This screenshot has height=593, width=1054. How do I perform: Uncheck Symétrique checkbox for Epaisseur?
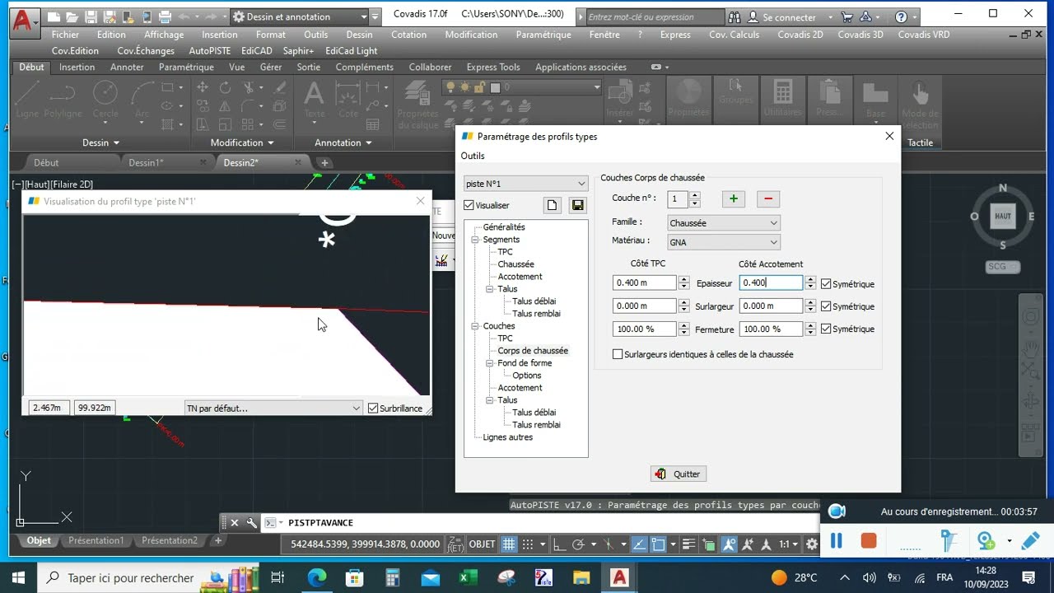(x=826, y=284)
